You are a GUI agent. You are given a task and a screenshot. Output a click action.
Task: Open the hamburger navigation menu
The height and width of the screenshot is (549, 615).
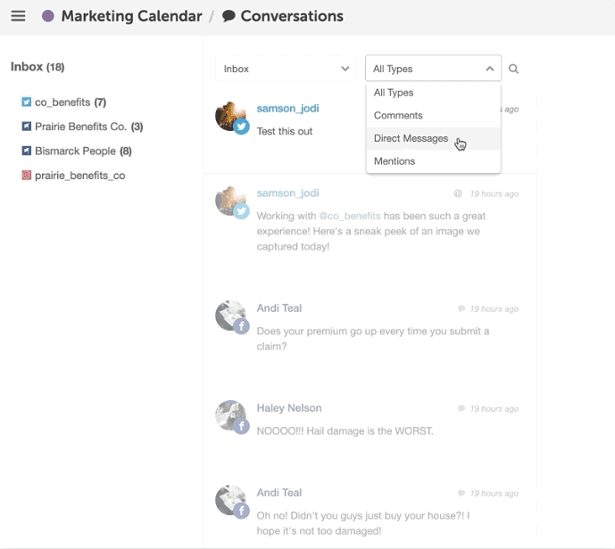pos(18,16)
